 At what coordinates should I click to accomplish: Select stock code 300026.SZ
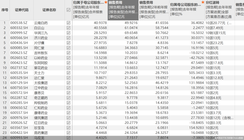click(19, 123)
